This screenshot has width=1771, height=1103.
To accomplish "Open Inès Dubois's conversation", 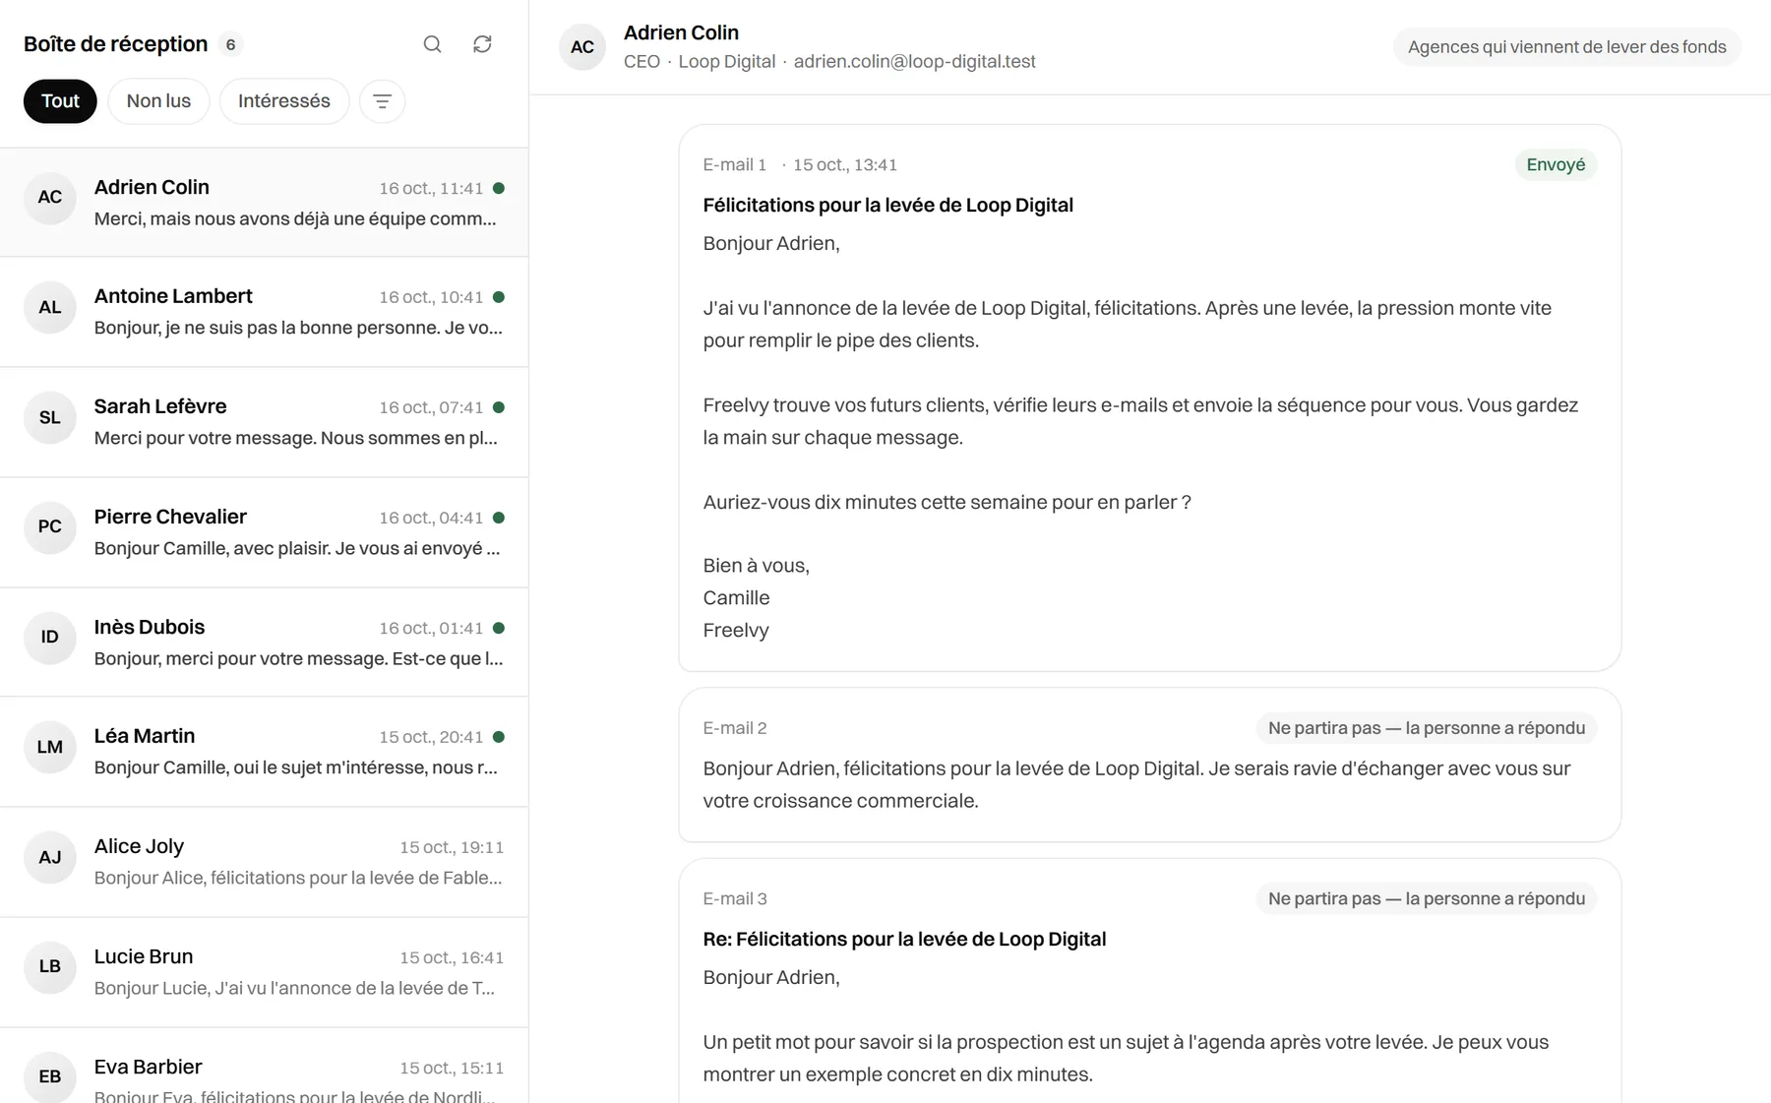I will coord(264,643).
